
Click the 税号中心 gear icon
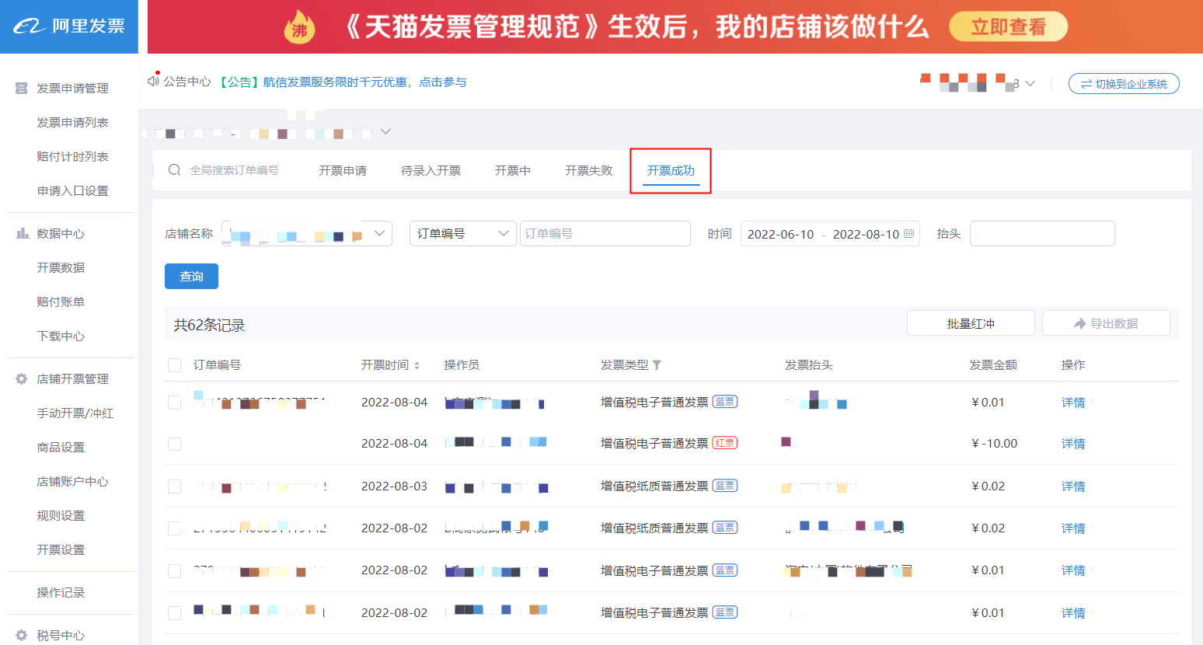(22, 635)
